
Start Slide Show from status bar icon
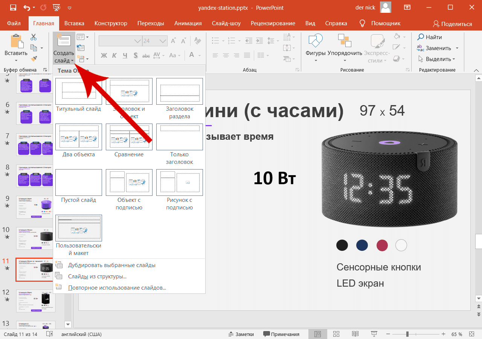pos(374,334)
